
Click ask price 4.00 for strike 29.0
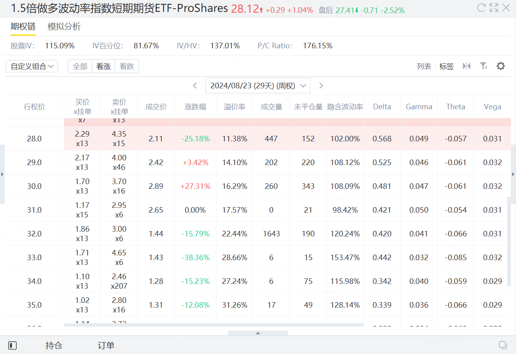[x=119, y=158]
